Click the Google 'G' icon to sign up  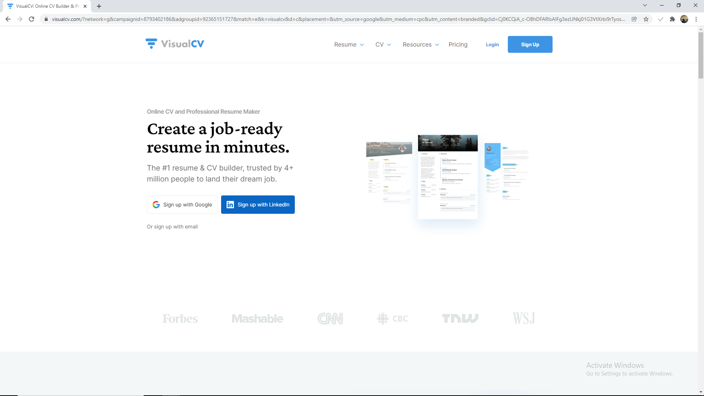pyautogui.click(x=156, y=205)
